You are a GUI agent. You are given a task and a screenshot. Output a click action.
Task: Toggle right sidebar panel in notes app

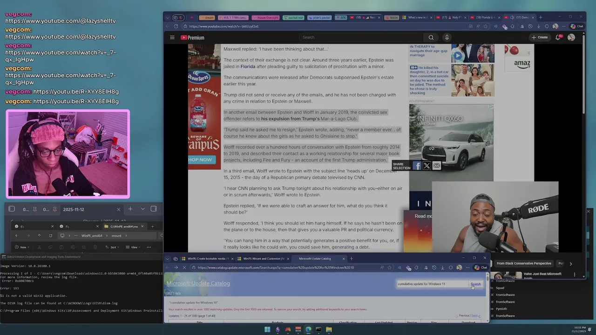[154, 209]
